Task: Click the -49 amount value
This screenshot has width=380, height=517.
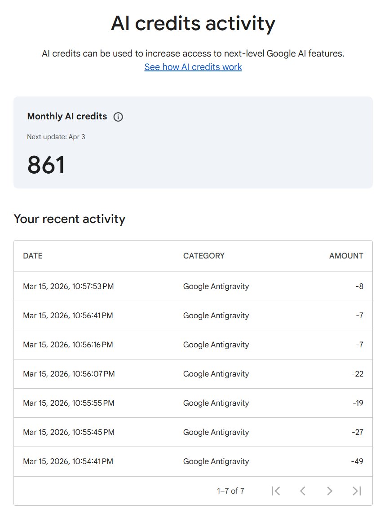Action: click(357, 461)
